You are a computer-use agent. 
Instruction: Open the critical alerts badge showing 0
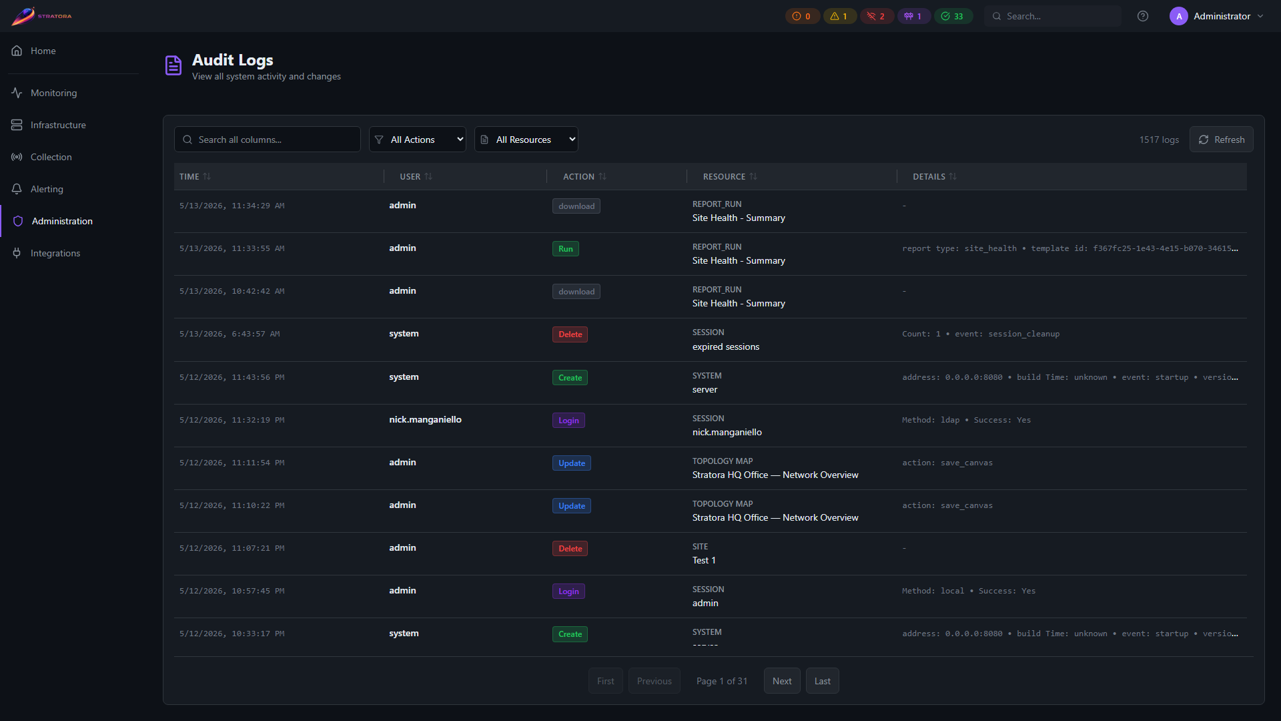(802, 16)
